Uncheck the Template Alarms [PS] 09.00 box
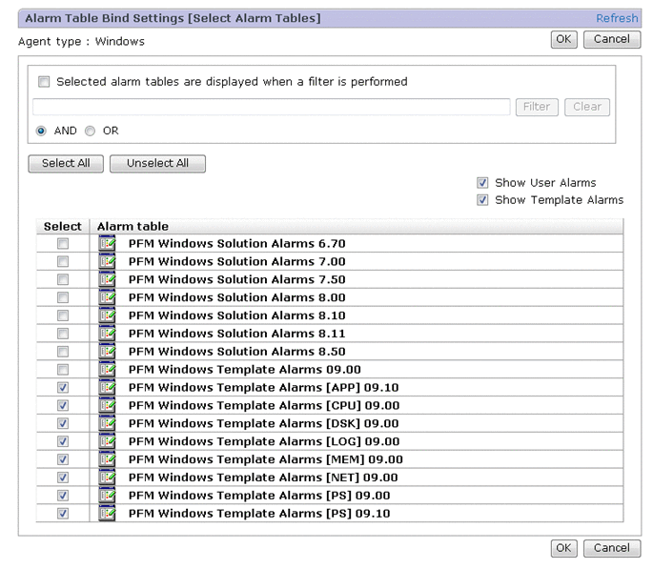The image size is (653, 569). pyautogui.click(x=63, y=496)
